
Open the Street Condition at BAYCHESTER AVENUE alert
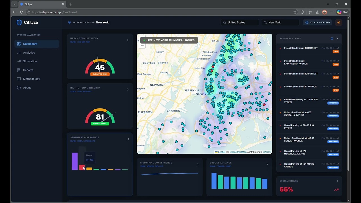(309, 63)
